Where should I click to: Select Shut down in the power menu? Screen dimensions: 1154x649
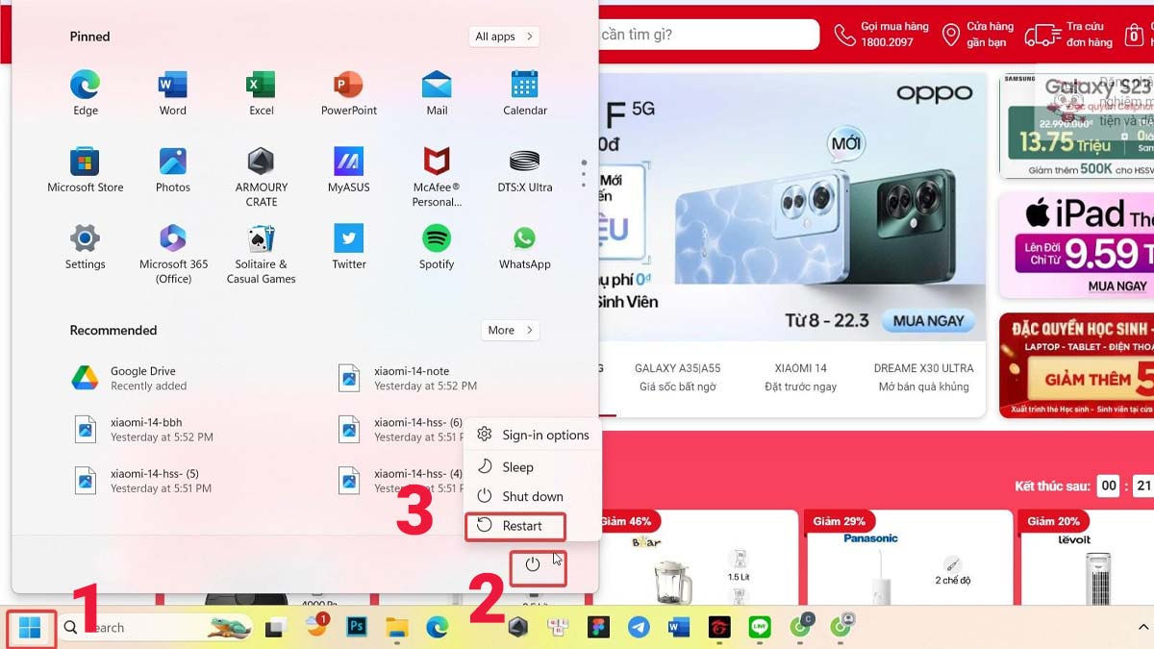tap(534, 497)
